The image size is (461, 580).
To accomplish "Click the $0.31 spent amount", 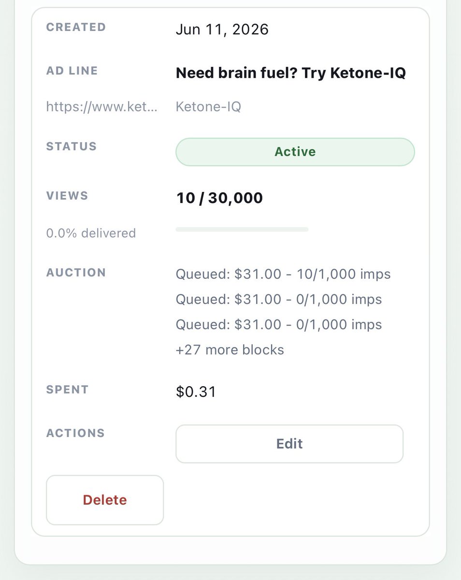I will click(196, 391).
